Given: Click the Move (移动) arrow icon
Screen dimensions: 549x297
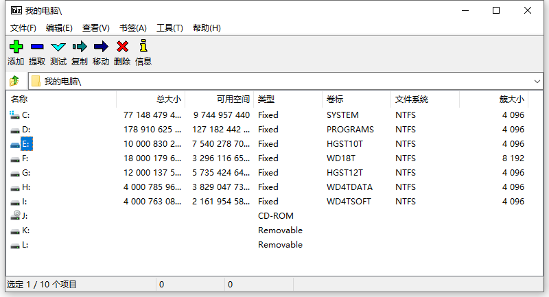Looking at the screenshot, I should [101, 47].
